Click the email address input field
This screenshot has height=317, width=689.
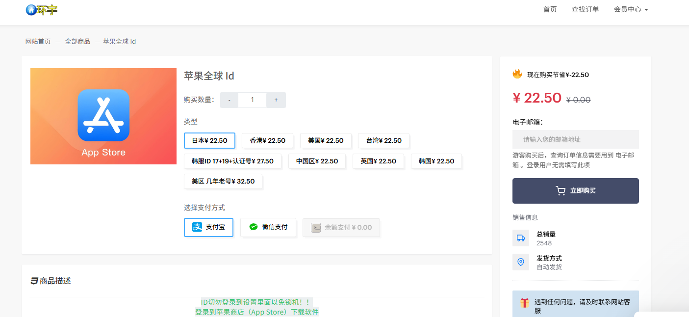576,139
